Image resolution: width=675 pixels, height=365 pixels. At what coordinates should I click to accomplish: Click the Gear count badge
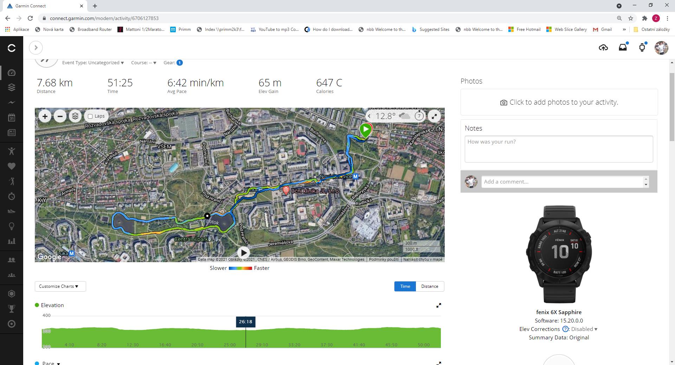coord(180,63)
